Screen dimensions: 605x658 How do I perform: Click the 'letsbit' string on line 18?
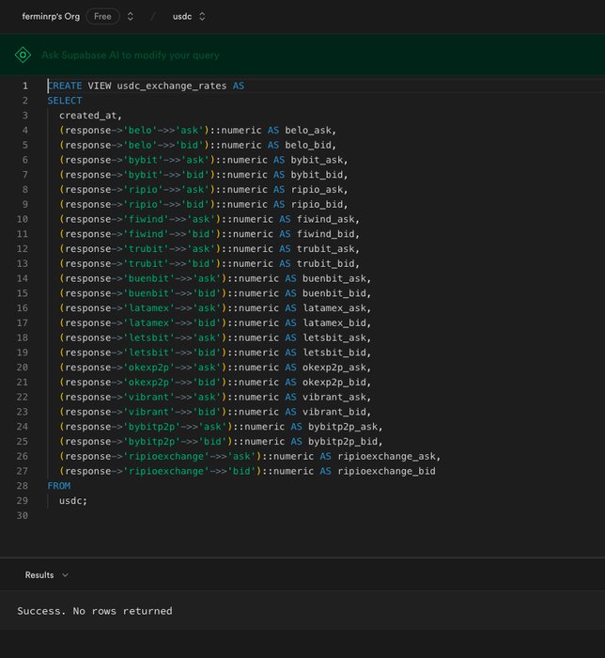click(148, 337)
